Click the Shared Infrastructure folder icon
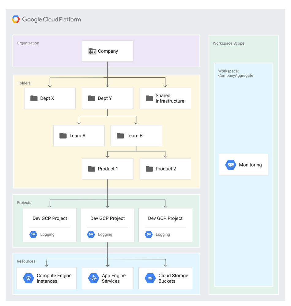Viewport: 291px width, 306px height. tap(149, 98)
